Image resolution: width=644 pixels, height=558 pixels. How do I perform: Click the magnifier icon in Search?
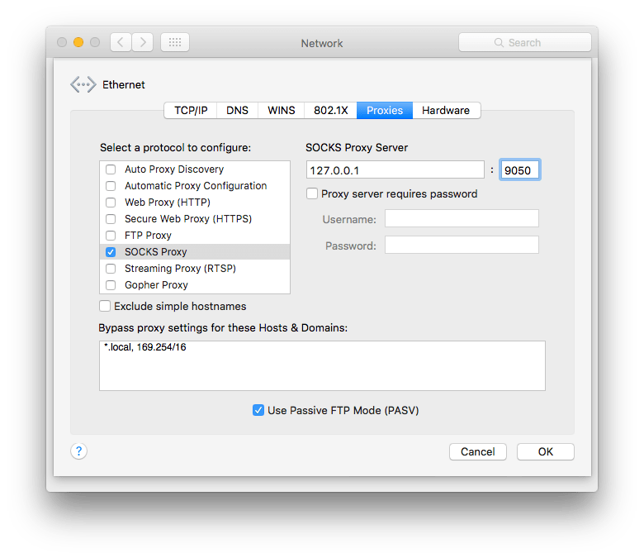pos(499,42)
